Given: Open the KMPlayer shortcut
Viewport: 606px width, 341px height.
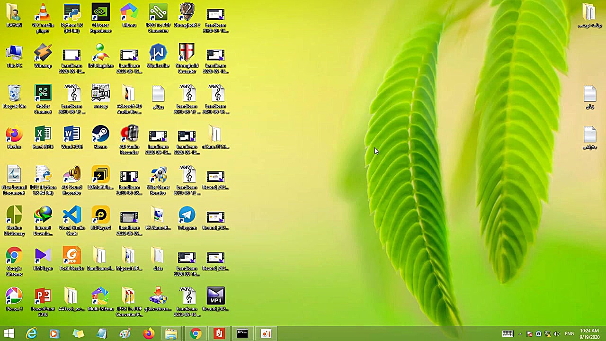Looking at the screenshot, I should click(43, 260).
